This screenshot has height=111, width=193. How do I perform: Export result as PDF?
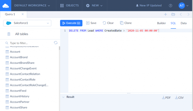[166, 97]
